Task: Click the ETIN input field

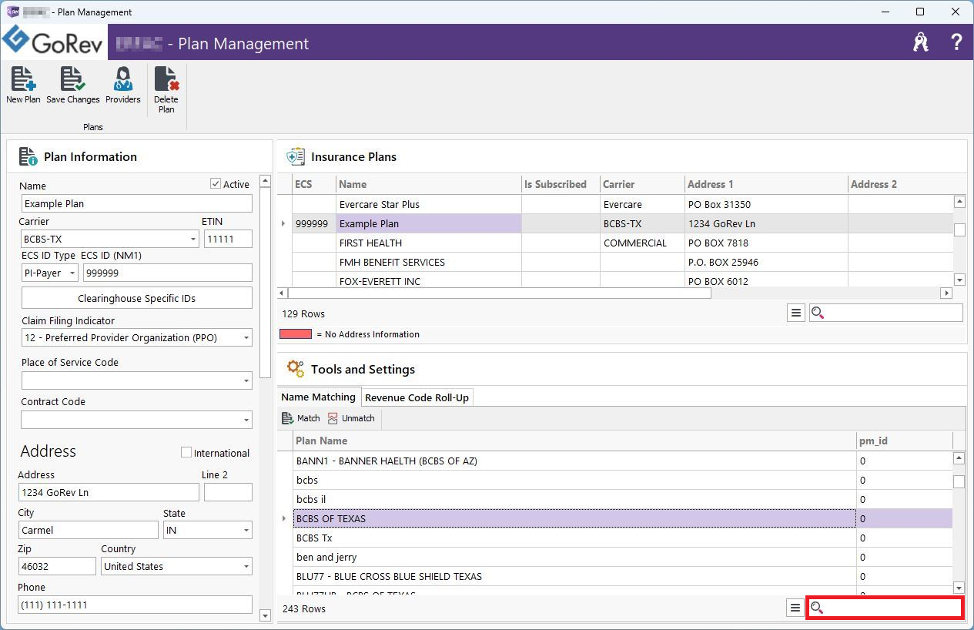Action: click(x=229, y=239)
